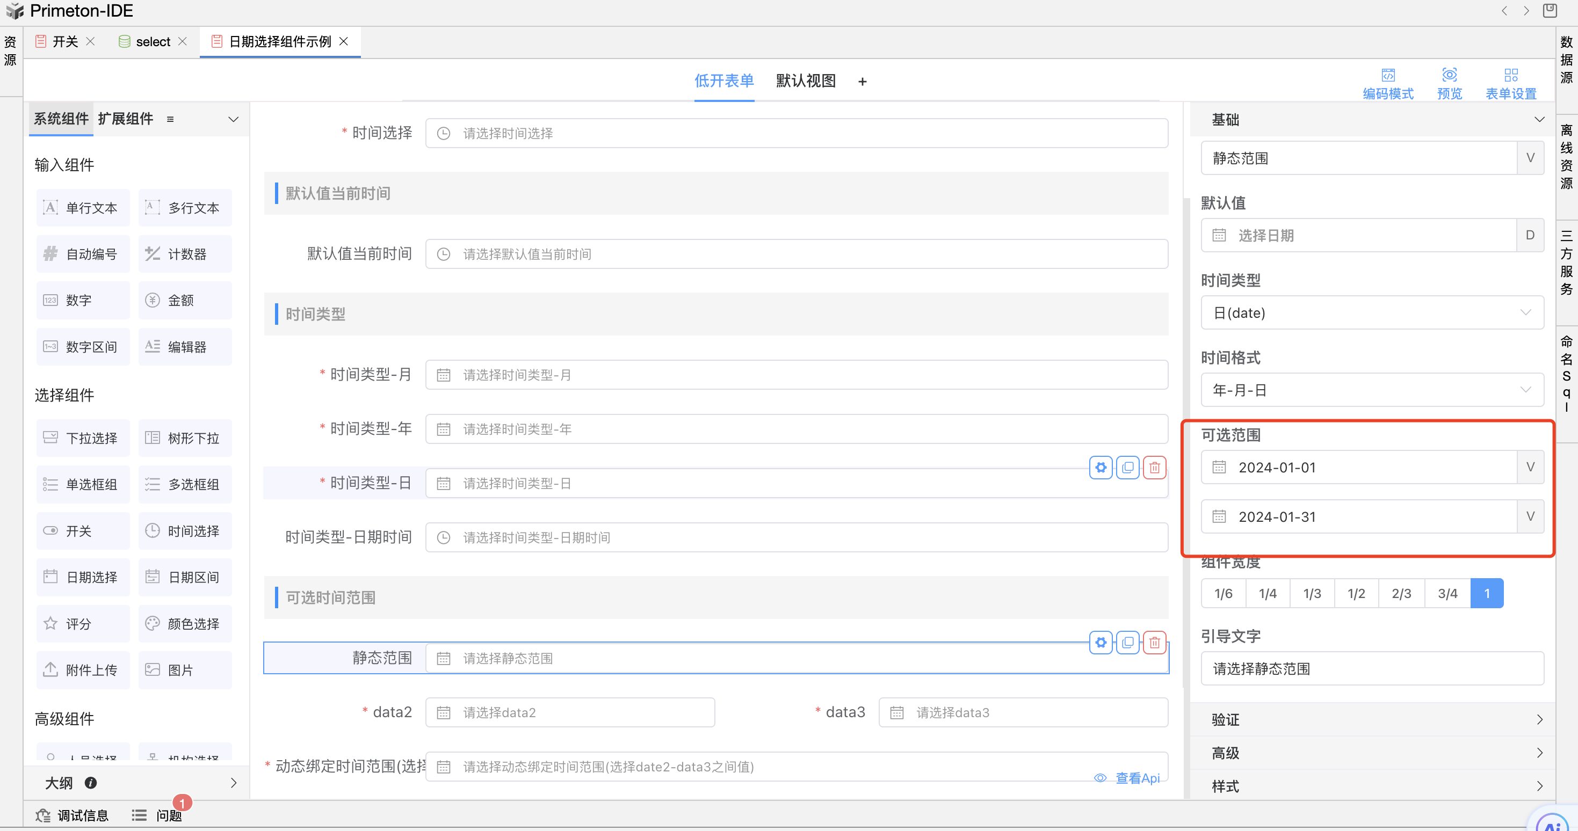Switch to the select tab
The width and height of the screenshot is (1578, 831).
coord(153,42)
